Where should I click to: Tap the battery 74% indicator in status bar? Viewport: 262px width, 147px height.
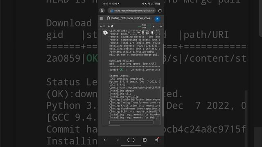tap(156, 4)
